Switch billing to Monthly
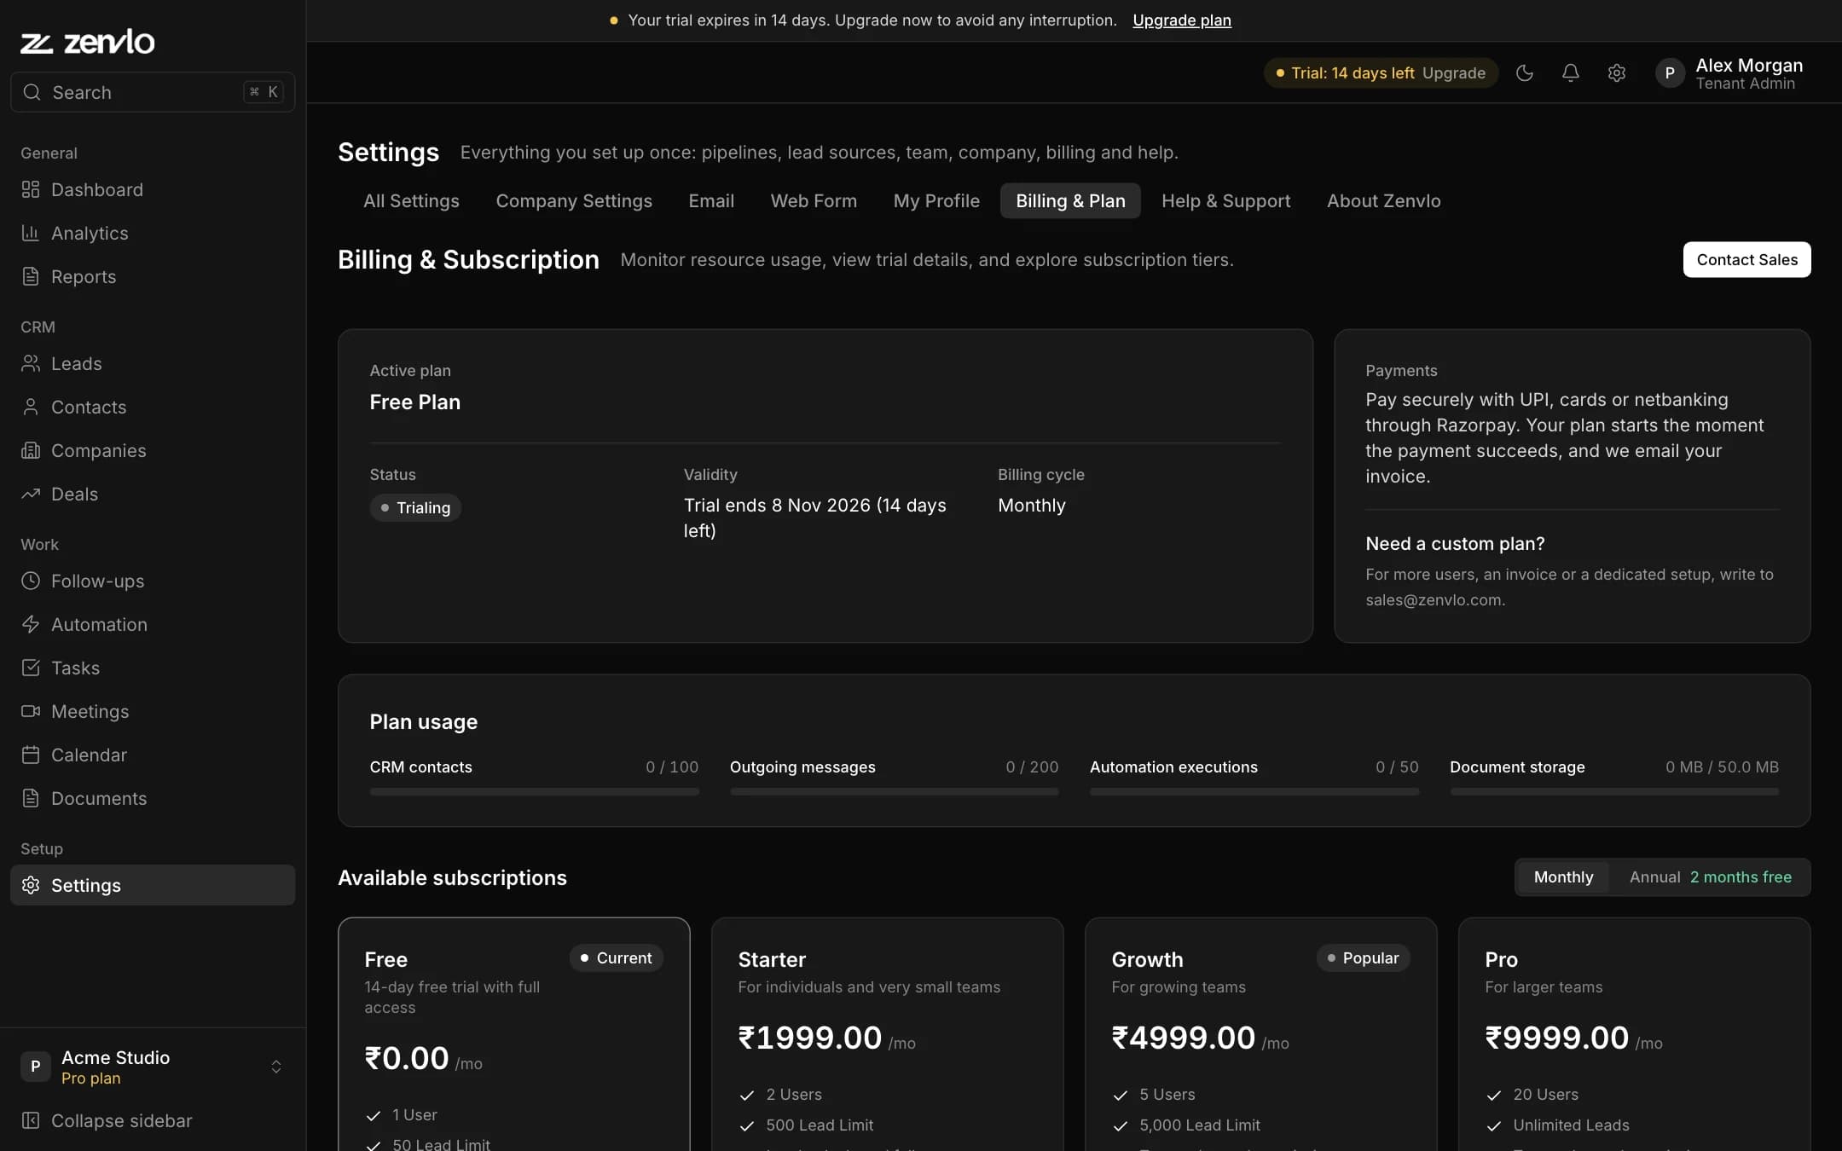This screenshot has width=1842, height=1151. point(1563,877)
